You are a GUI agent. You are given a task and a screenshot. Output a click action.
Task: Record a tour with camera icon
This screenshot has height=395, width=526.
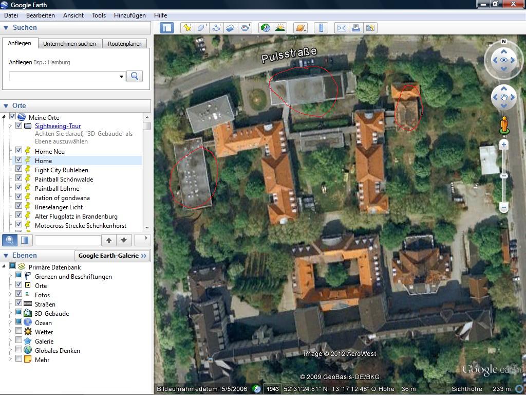tap(245, 28)
